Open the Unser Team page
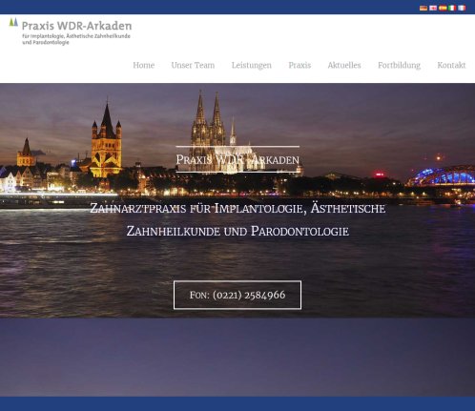Screen dimensions: 475x411 [x=193, y=65]
